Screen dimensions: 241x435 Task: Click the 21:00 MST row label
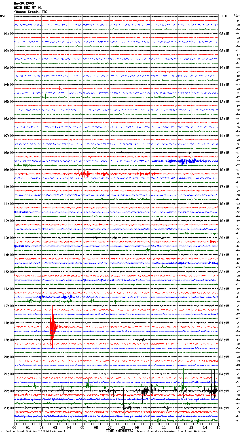click(9, 374)
